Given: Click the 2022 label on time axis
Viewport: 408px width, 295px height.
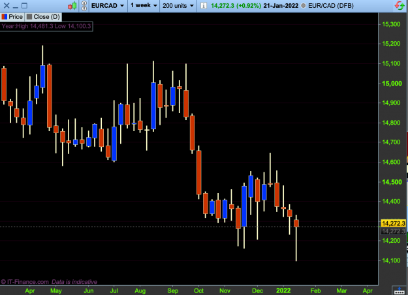Looking at the screenshot, I should point(283,290).
